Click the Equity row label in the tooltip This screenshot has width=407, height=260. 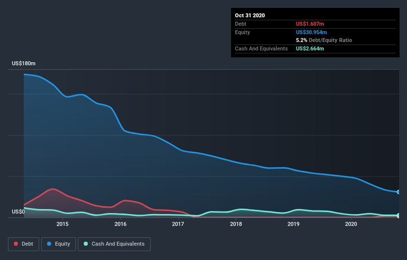coord(242,32)
